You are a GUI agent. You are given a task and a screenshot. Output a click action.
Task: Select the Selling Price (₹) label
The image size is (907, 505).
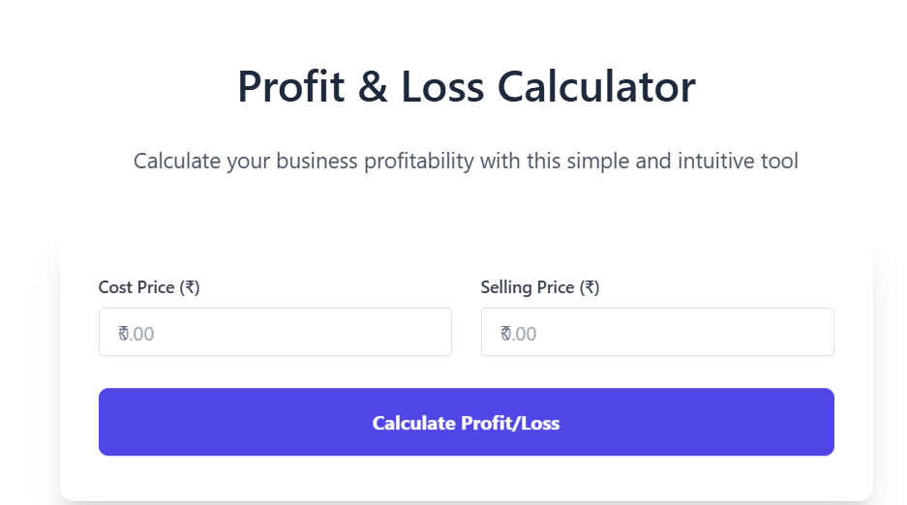[539, 287]
